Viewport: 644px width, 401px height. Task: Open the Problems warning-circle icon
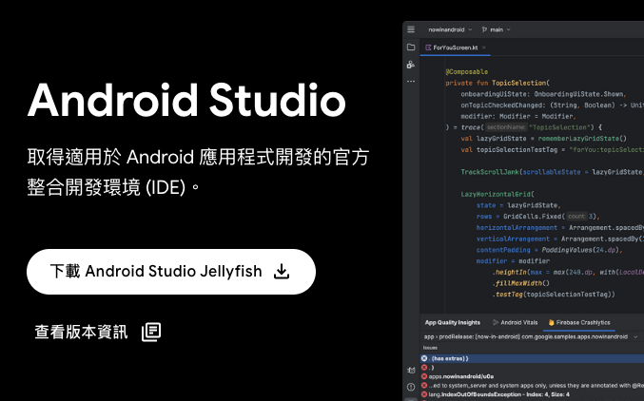[x=411, y=387]
